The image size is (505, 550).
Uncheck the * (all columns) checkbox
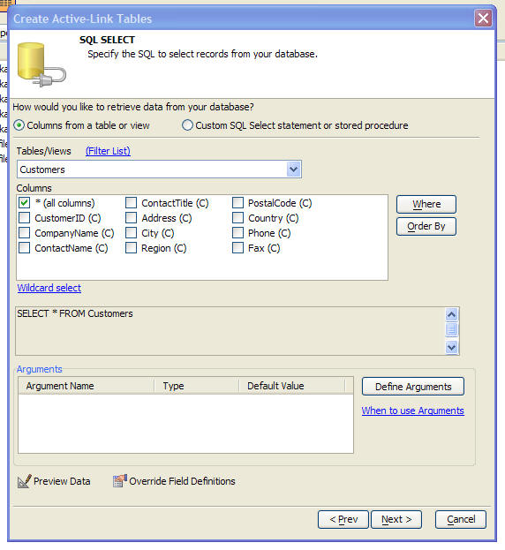coord(24,203)
